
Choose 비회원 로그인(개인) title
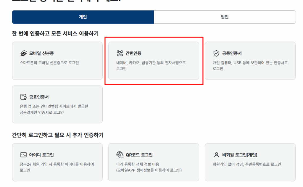[x=240, y=155]
